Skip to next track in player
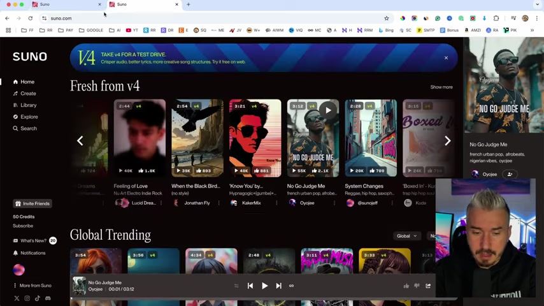The height and width of the screenshot is (306, 544). [x=278, y=286]
